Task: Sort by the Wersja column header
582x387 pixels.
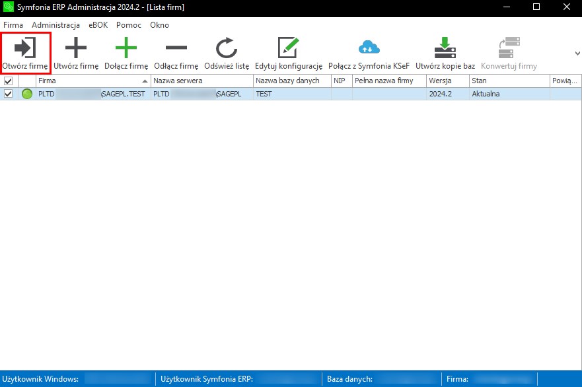Action: click(448, 81)
